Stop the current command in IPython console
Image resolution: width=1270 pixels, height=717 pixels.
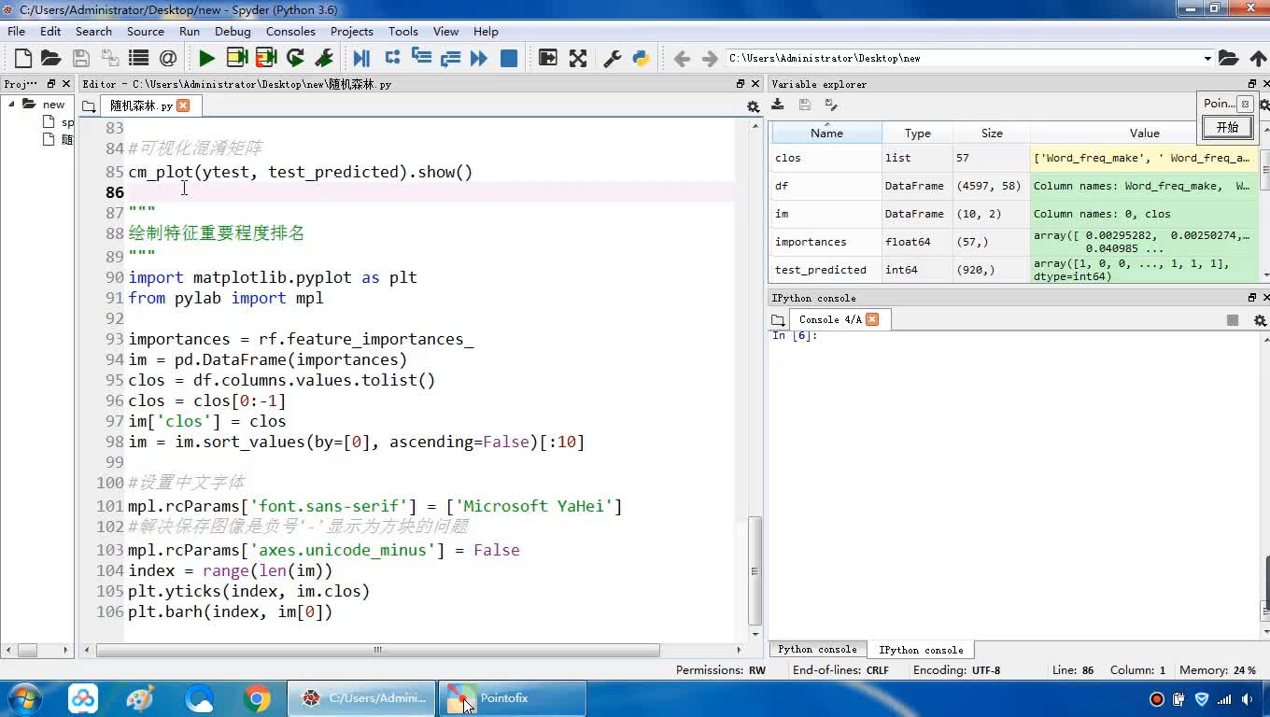(1232, 320)
